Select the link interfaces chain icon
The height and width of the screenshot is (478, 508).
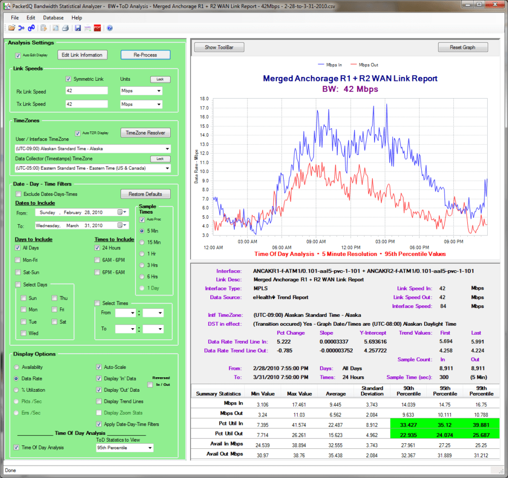(x=31, y=28)
